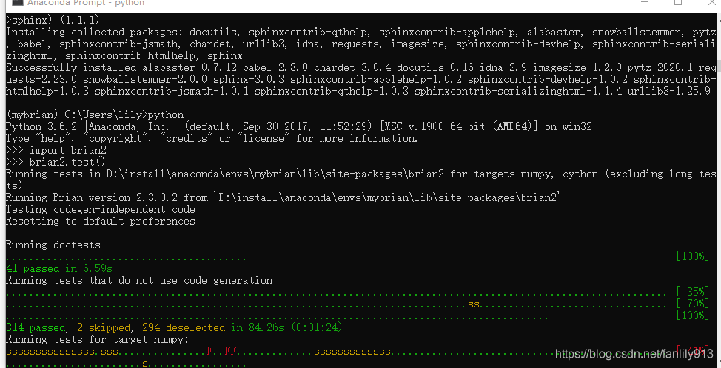This screenshot has height=368, width=721.
Task: Click '41 passed in 6.59s' result
Action: tap(59, 268)
